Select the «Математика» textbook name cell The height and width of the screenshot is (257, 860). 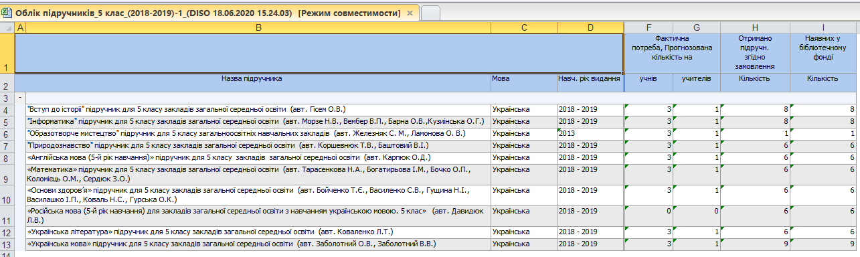(258, 175)
